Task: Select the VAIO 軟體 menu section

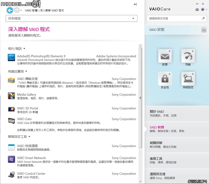Action: (x=177, y=129)
